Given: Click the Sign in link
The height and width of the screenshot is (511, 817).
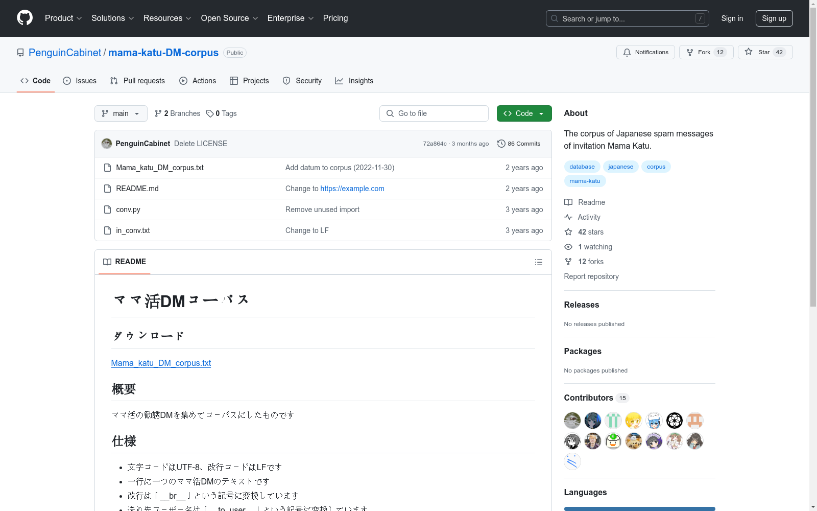Looking at the screenshot, I should coord(732,18).
